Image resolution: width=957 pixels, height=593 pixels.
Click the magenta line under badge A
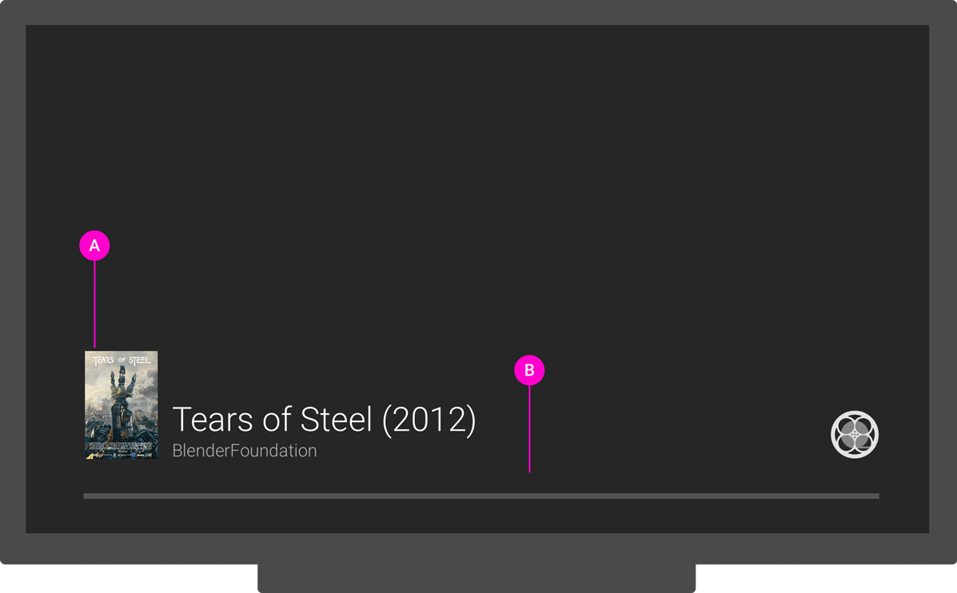click(94, 304)
